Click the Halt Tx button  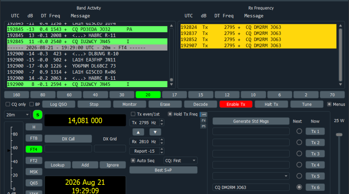pos(271,104)
